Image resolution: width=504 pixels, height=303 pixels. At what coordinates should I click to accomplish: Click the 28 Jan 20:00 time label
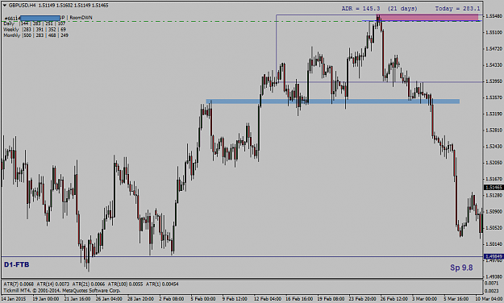pyautogui.click(x=140, y=299)
